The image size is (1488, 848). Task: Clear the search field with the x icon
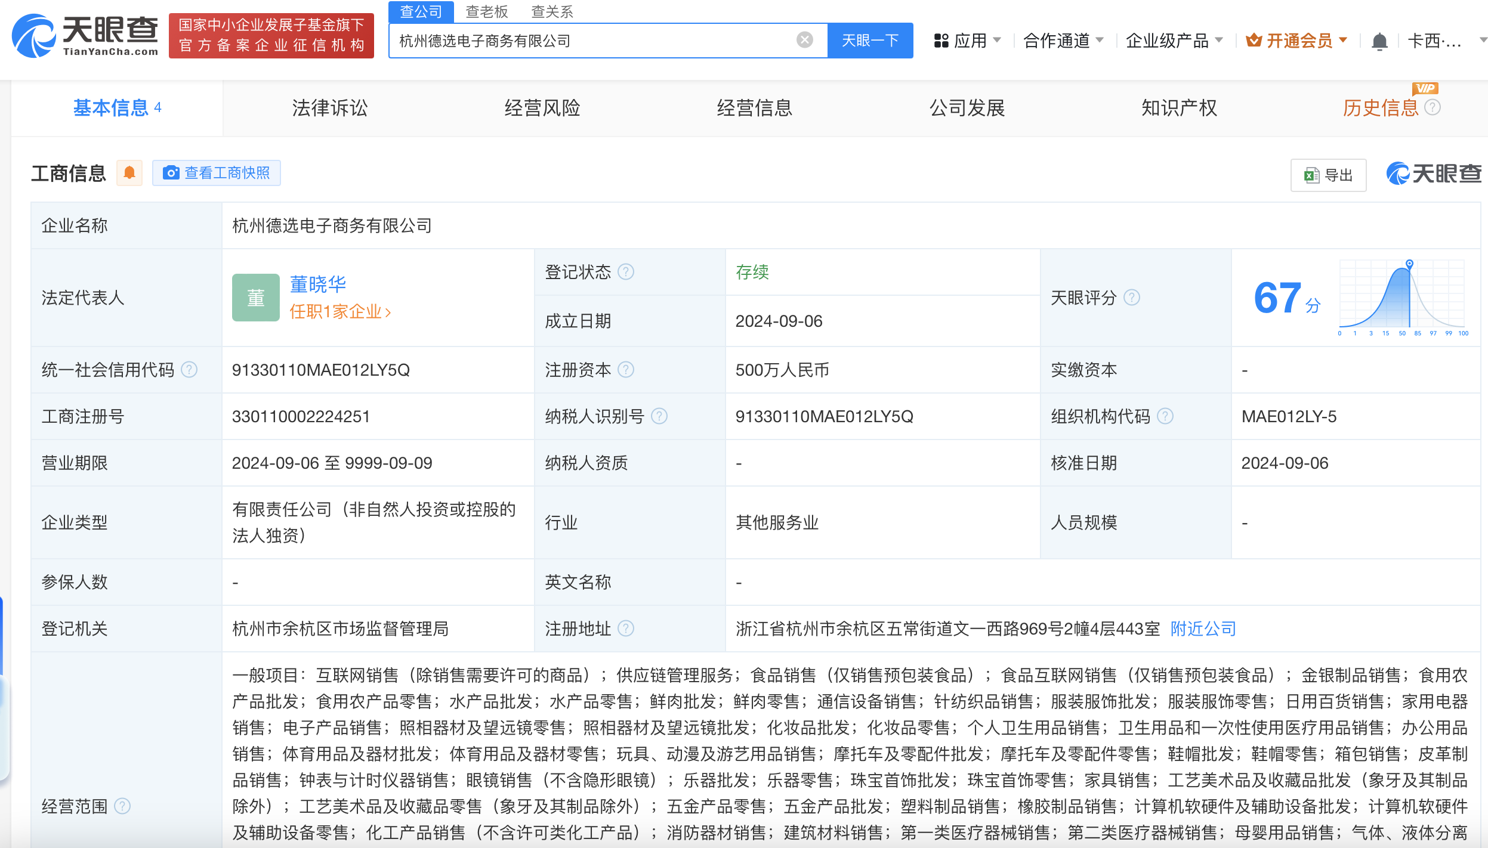pyautogui.click(x=805, y=39)
